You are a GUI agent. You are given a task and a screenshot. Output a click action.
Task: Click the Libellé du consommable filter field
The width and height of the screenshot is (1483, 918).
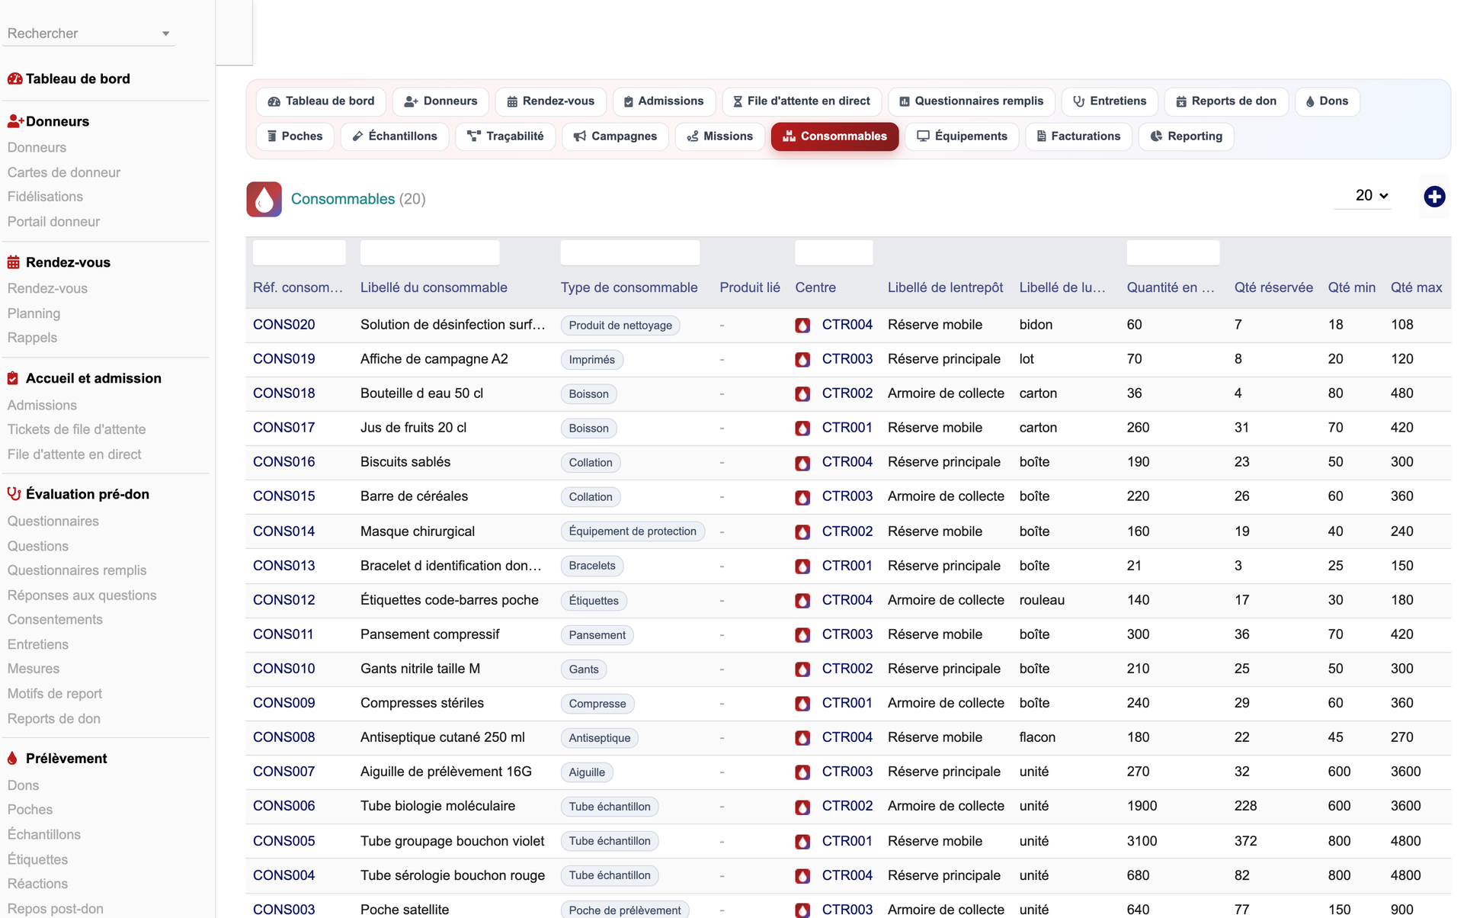(x=430, y=253)
